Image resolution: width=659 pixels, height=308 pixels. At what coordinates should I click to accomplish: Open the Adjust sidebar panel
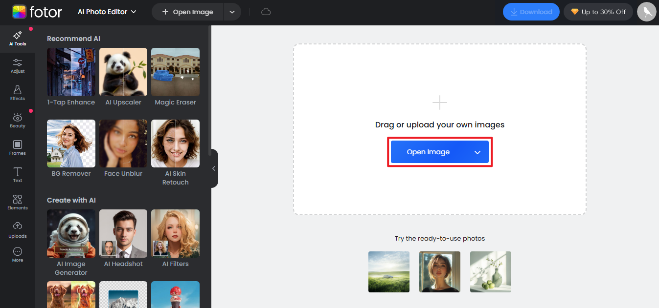click(18, 66)
